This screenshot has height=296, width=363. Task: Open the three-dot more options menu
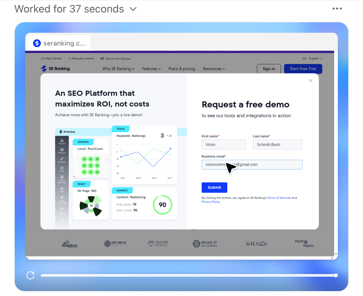(337, 9)
